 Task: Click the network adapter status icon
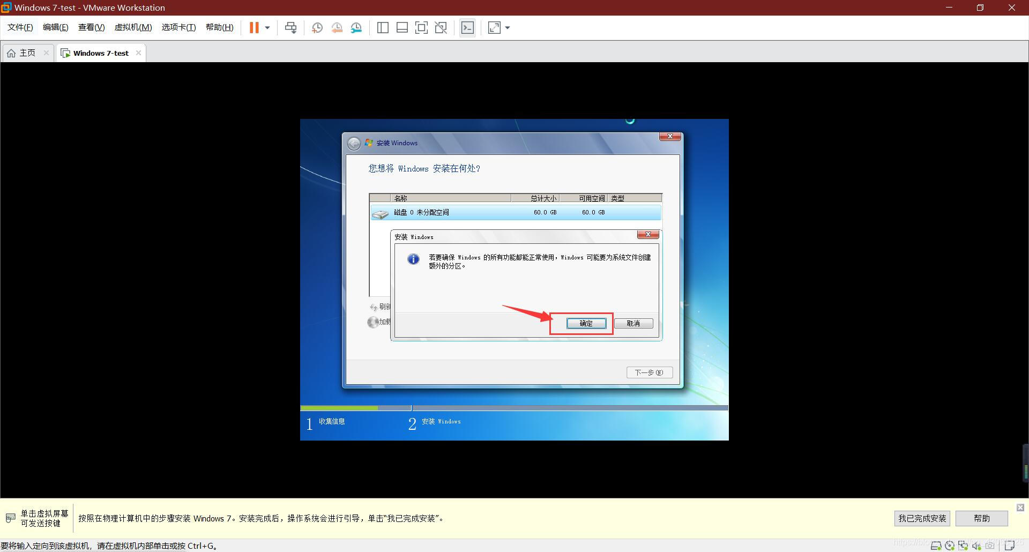(963, 546)
